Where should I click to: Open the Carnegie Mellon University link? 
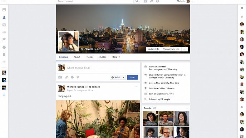coord(162,77)
